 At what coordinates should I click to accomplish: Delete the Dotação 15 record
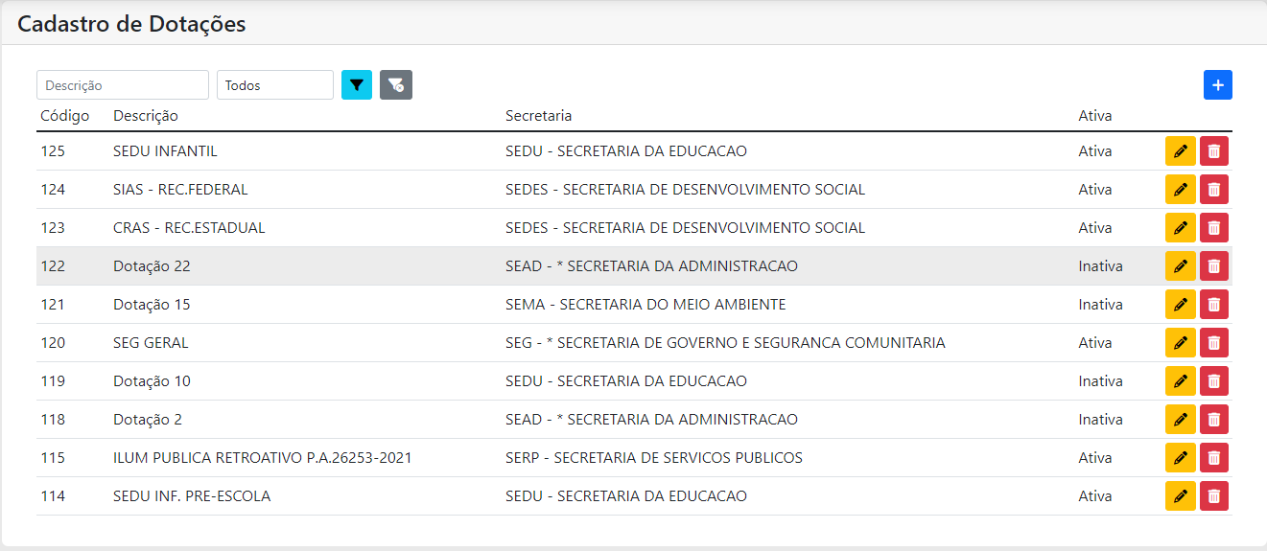tap(1214, 305)
